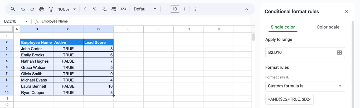Click the Lead Score header cell
This screenshot has height=108, width=360.
(x=98, y=42)
